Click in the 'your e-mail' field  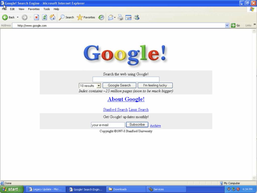pyautogui.click(x=108, y=125)
